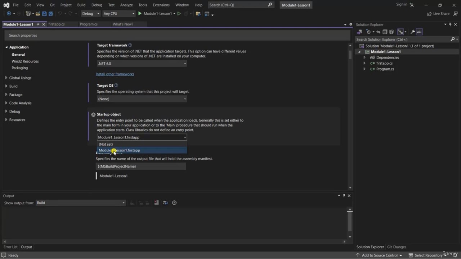Switch to the Error List tab
Image resolution: width=461 pixels, height=259 pixels.
click(10, 247)
